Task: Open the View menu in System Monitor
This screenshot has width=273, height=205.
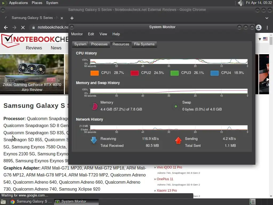Action: 103,34
